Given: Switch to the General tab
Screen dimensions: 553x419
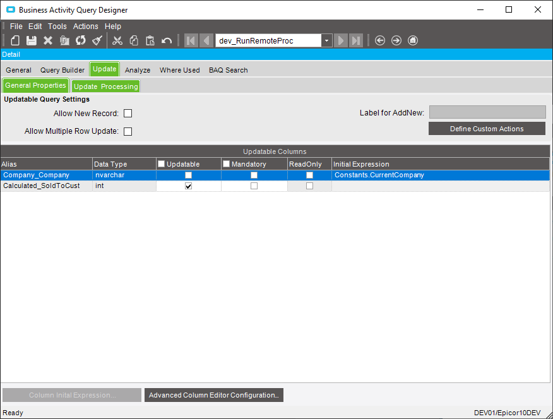Looking at the screenshot, I should coord(19,70).
